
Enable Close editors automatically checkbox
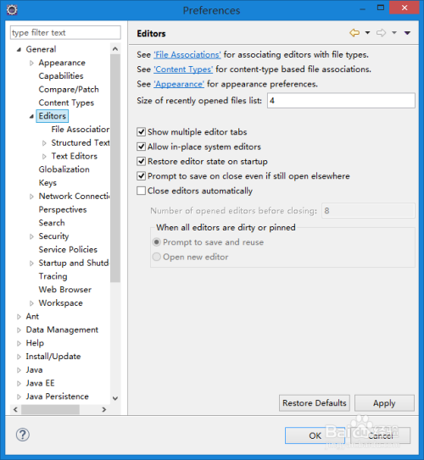point(142,191)
